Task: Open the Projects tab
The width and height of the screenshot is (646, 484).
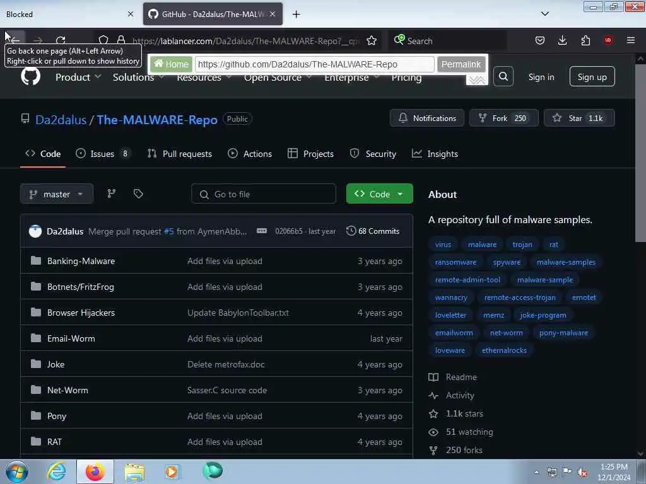Action: 310,154
